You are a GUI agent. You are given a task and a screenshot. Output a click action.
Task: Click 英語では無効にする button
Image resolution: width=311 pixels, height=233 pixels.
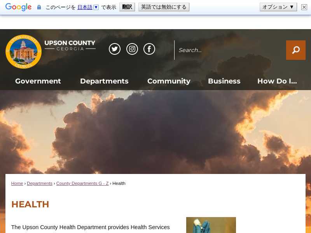(164, 7)
